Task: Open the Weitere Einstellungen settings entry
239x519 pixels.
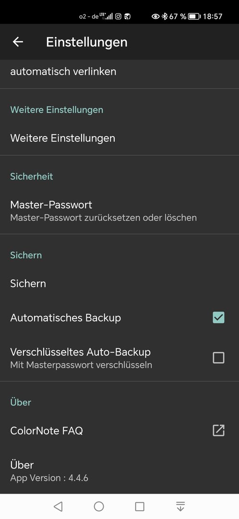Action: point(119,138)
